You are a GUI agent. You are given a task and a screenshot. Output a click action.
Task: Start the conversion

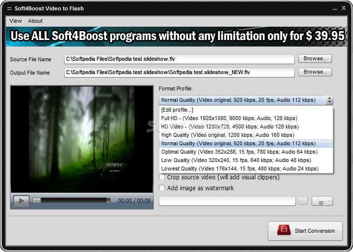[x=305, y=231]
